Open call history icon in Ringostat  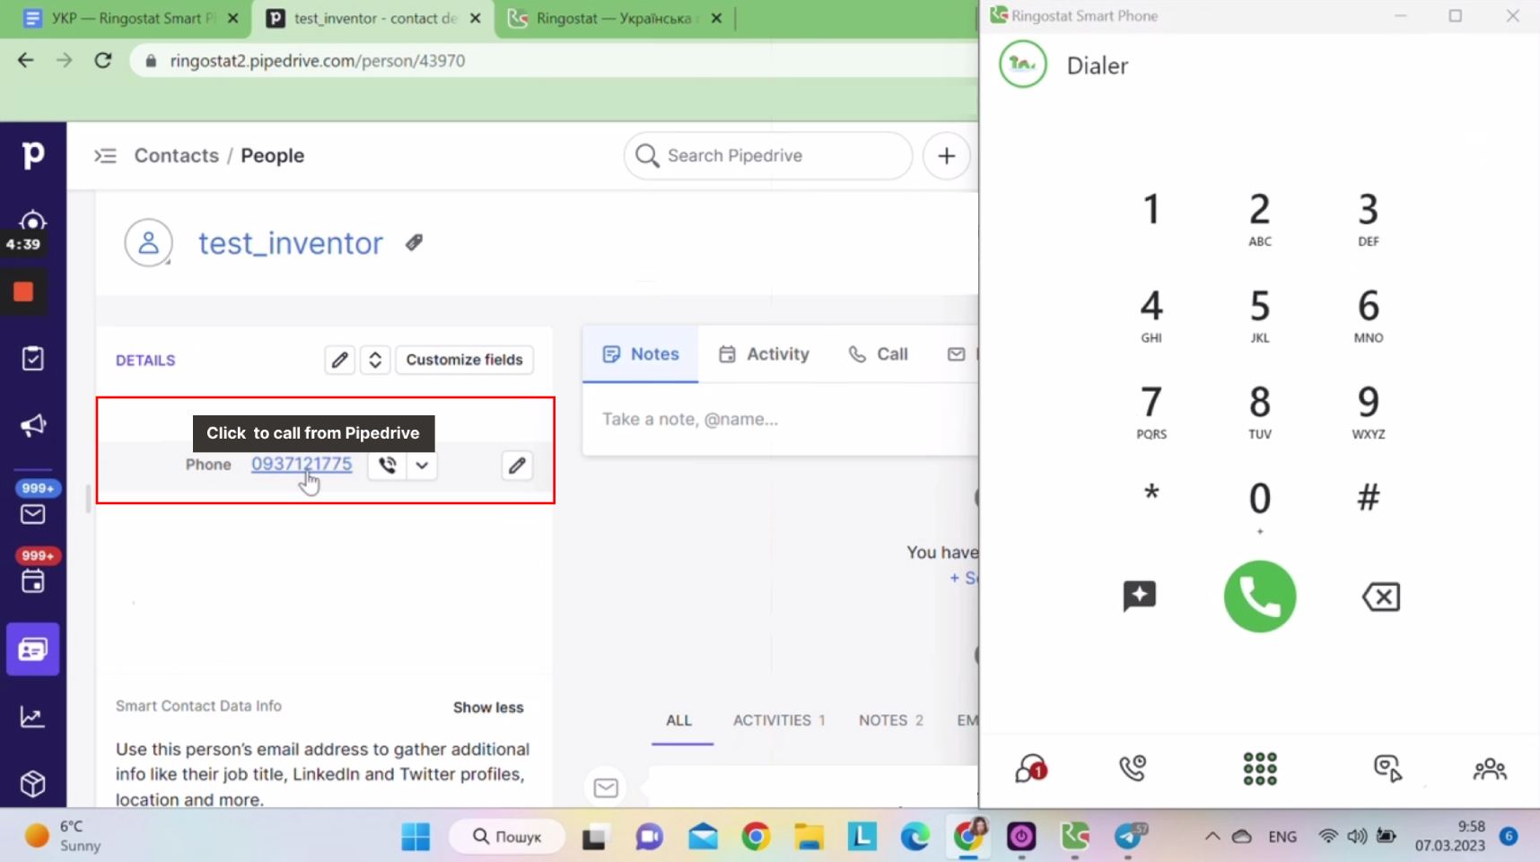[1133, 768]
